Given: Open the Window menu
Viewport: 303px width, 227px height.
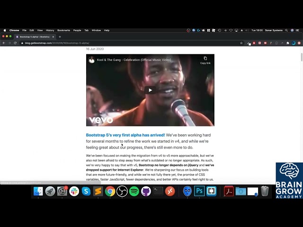Looking at the screenshot, I should coord(96,30).
